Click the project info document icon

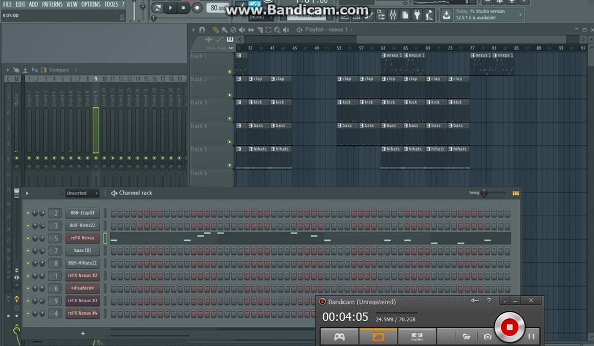[405, 15]
